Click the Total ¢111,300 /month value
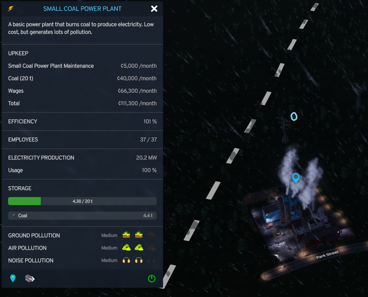The image size is (368, 297). [137, 103]
